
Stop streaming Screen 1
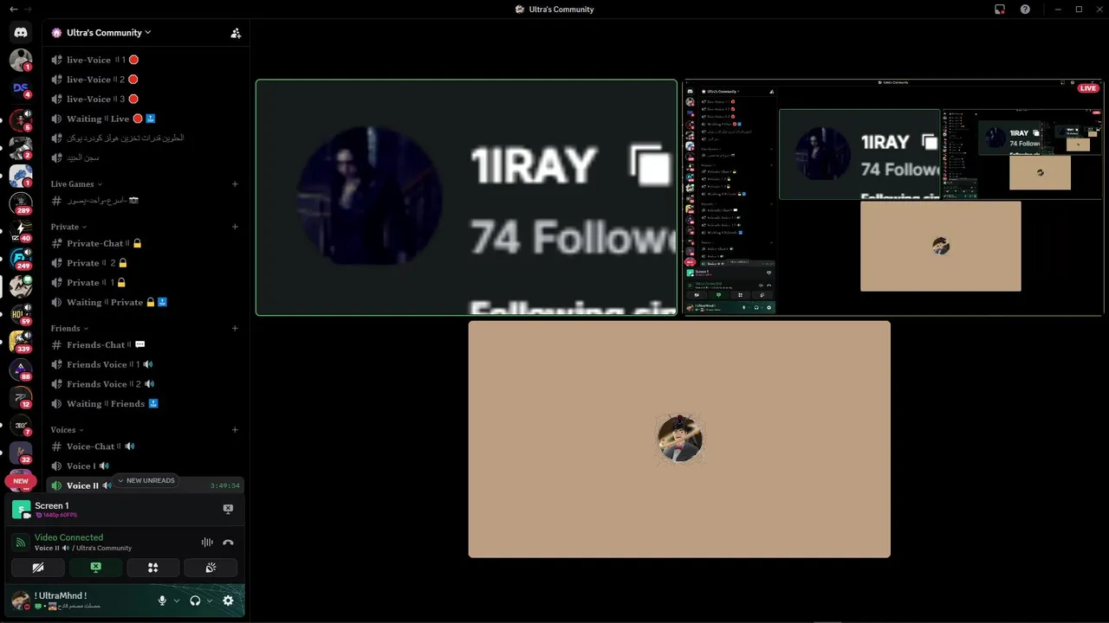coord(228,510)
